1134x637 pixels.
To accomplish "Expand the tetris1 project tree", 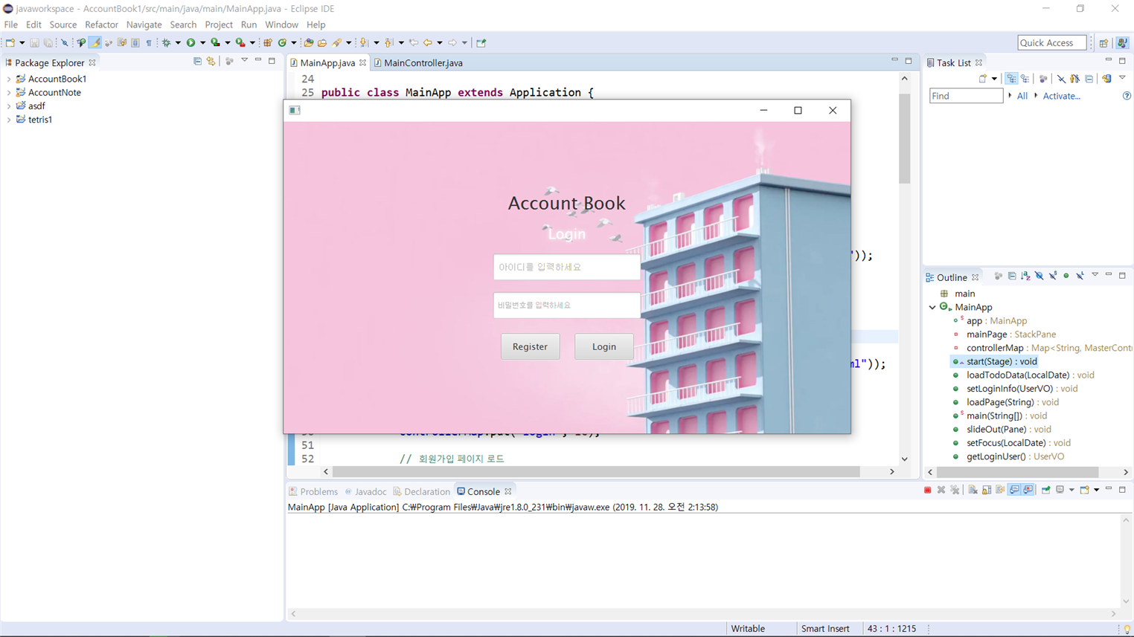I will [7, 120].
